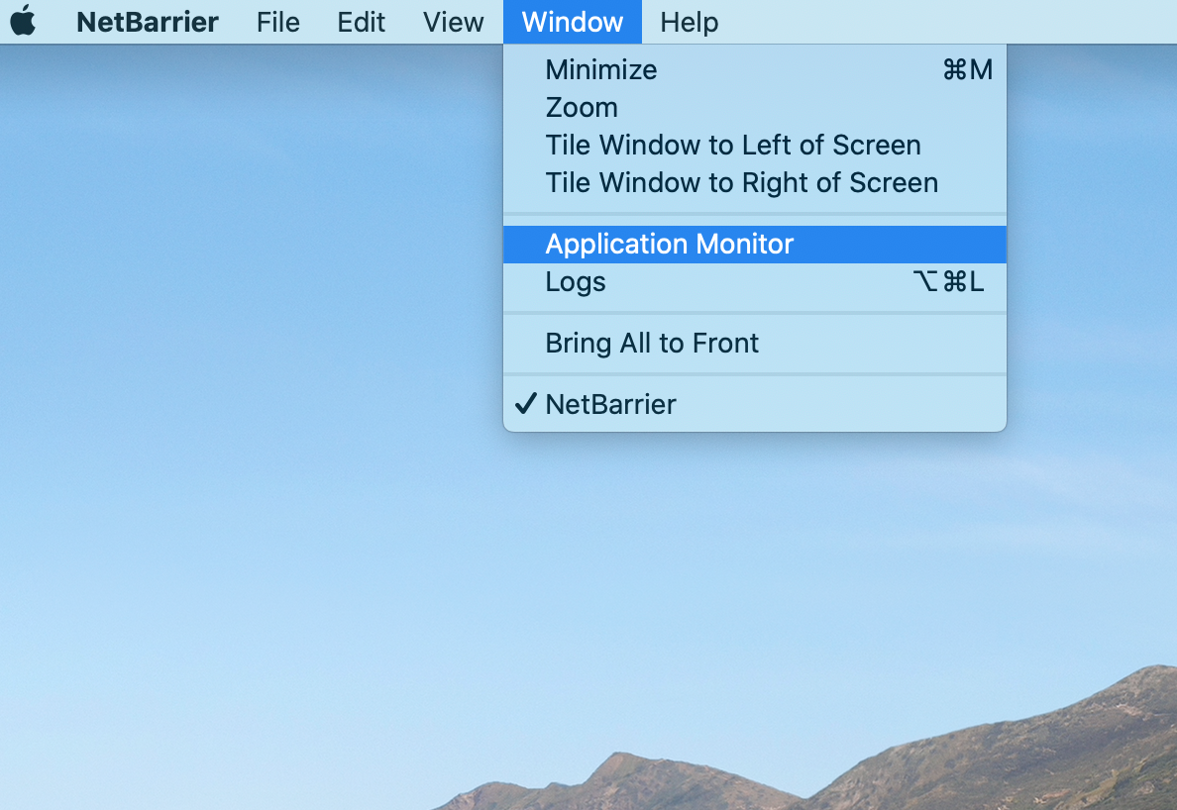Open Application Monitor from Window menu
The width and height of the screenshot is (1177, 810).
point(754,244)
